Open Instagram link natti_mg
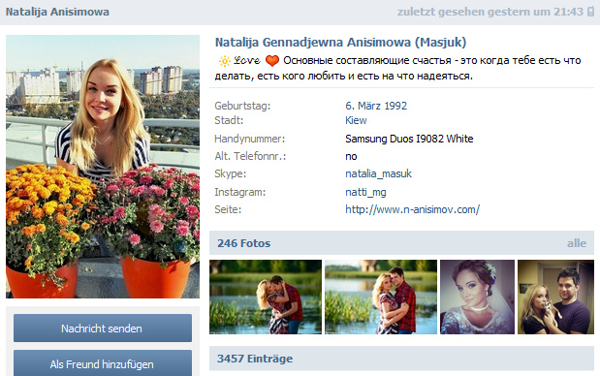Screen dimensions: 600x376 point(365,192)
